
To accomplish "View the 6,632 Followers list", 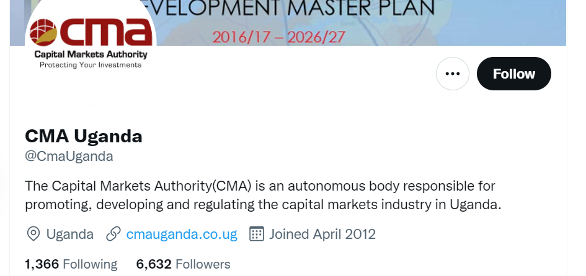I will click(x=183, y=264).
